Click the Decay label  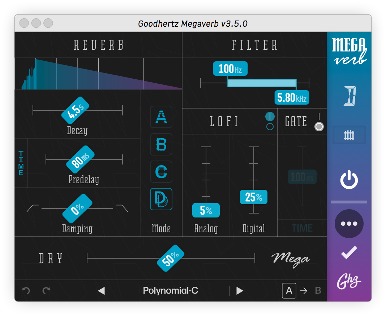[77, 131]
